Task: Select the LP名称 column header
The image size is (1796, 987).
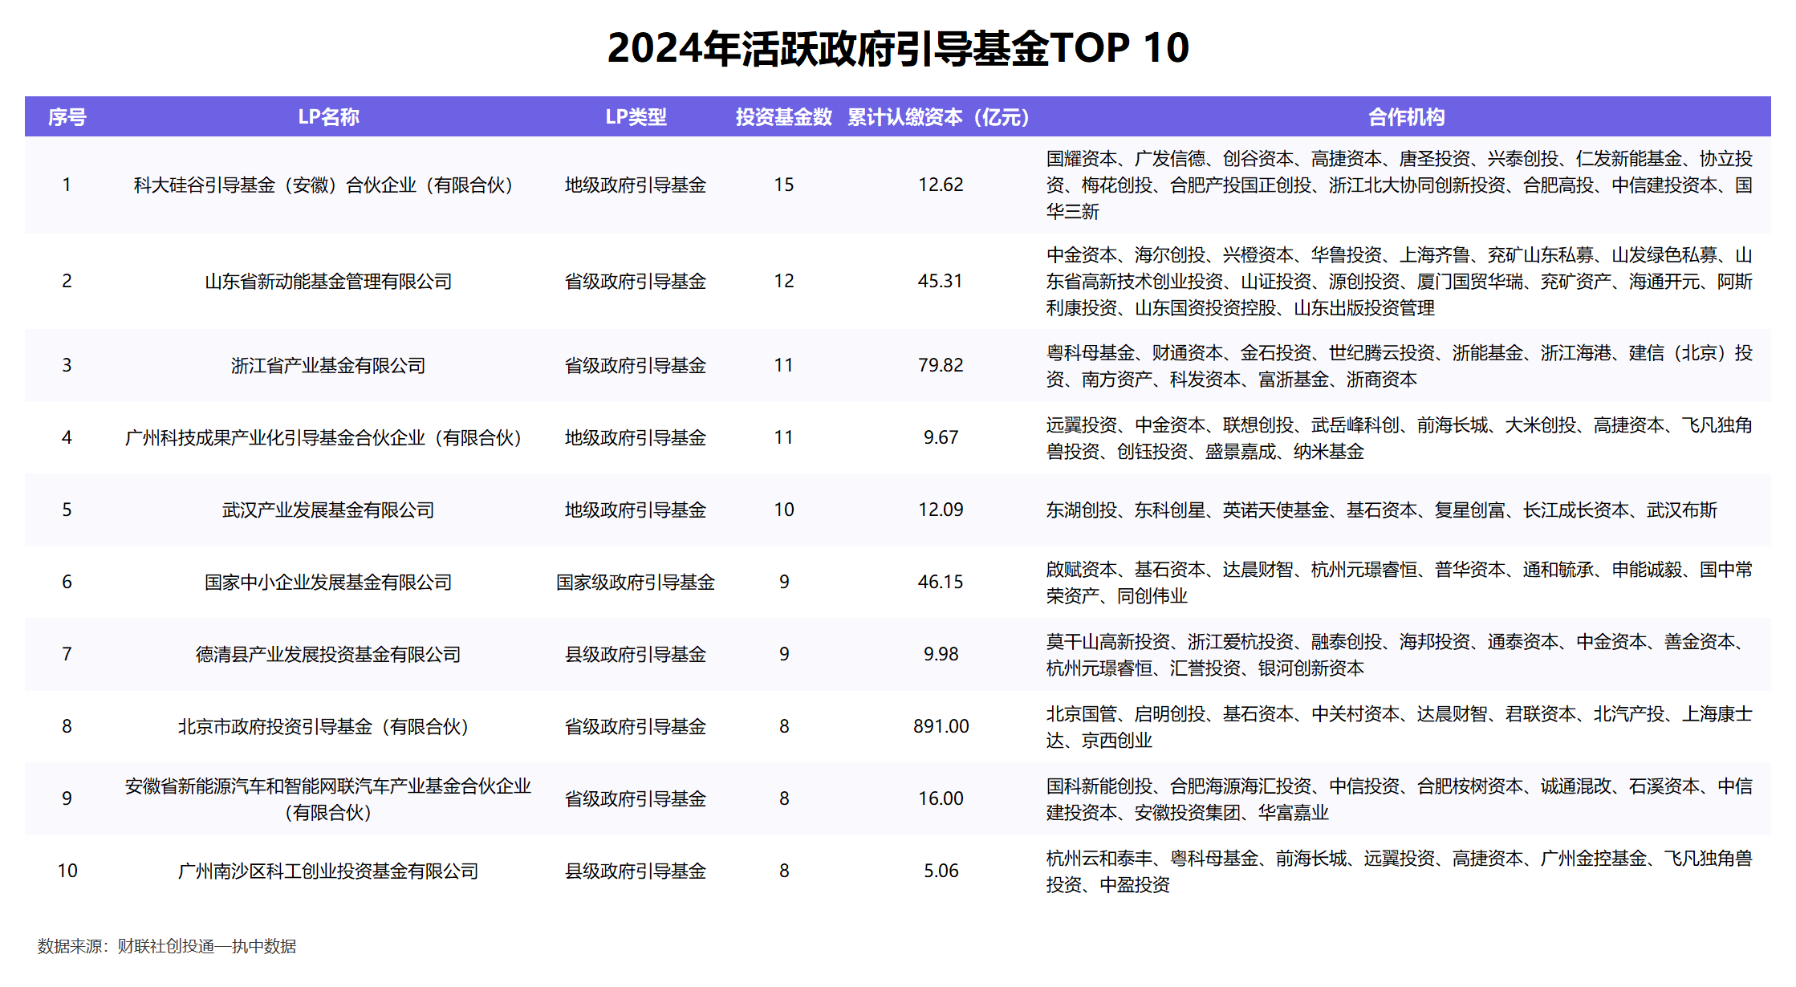Action: 328,117
